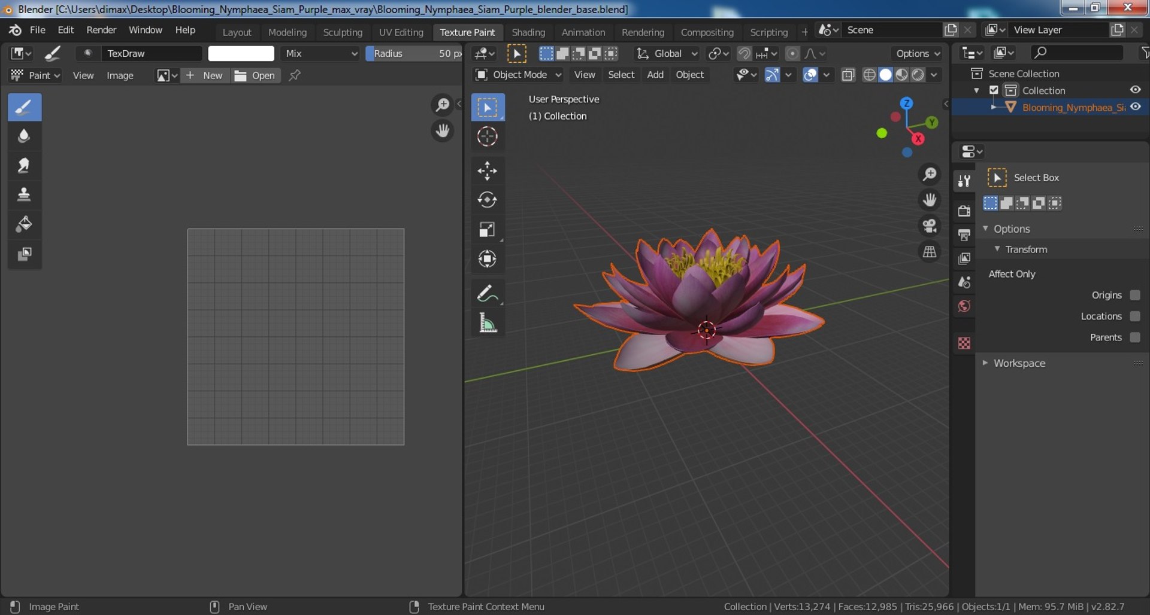This screenshot has height=615, width=1150.
Task: Enable the Locations checkbox
Action: click(1134, 316)
